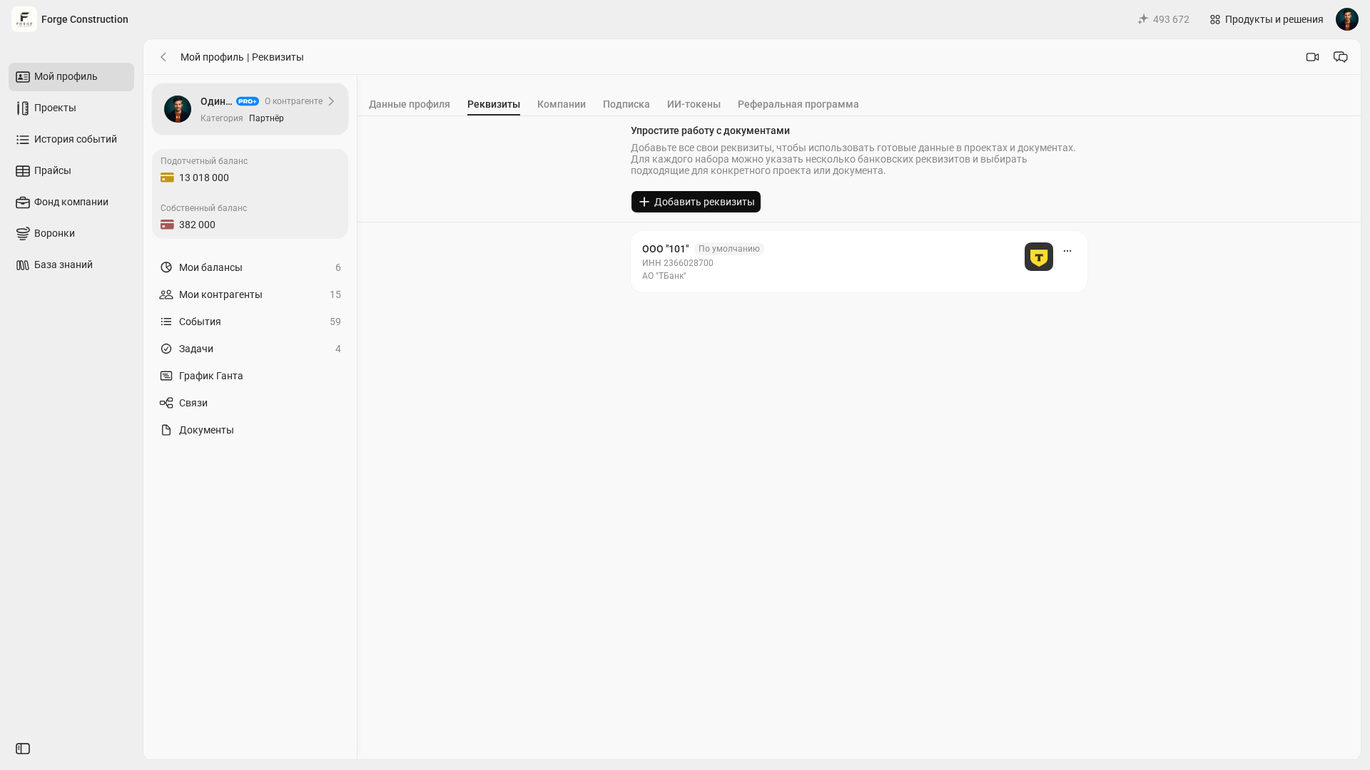Collapse the sidebar using the bottom-left panel icon

point(23,749)
